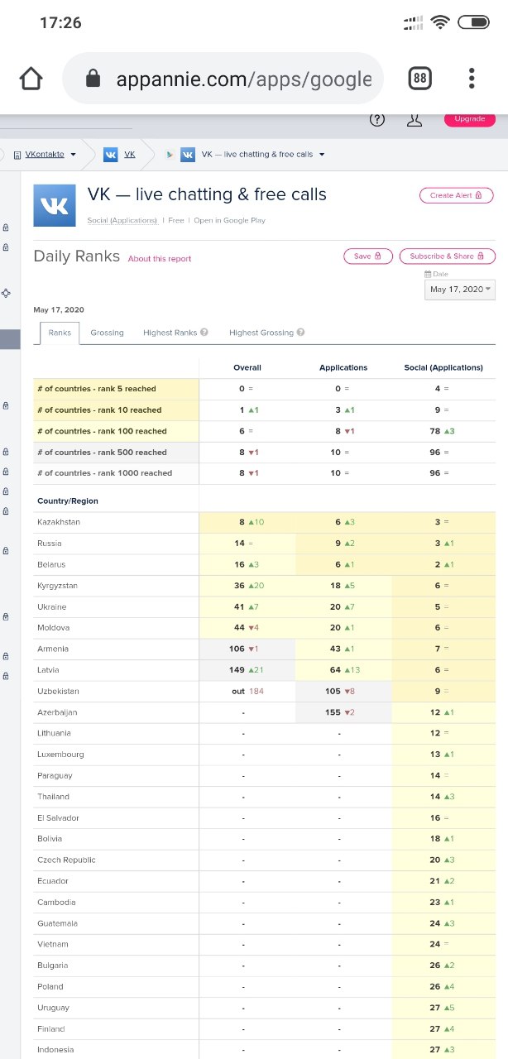The width and height of the screenshot is (508, 1059).
Task: Select the Kazakhstan row label
Action: [x=59, y=523]
